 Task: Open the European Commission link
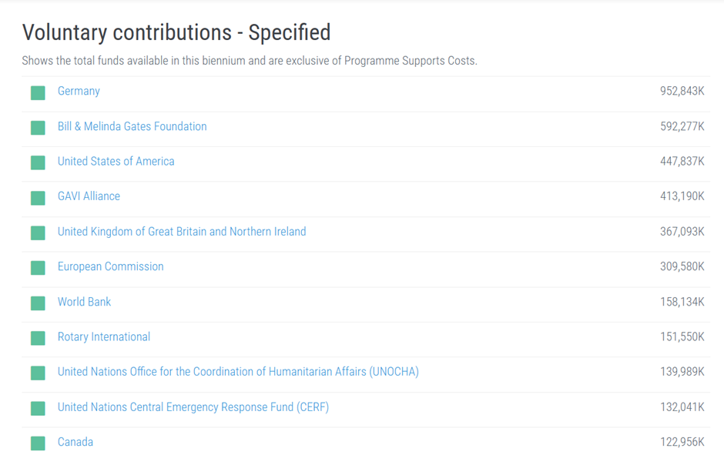(x=110, y=266)
